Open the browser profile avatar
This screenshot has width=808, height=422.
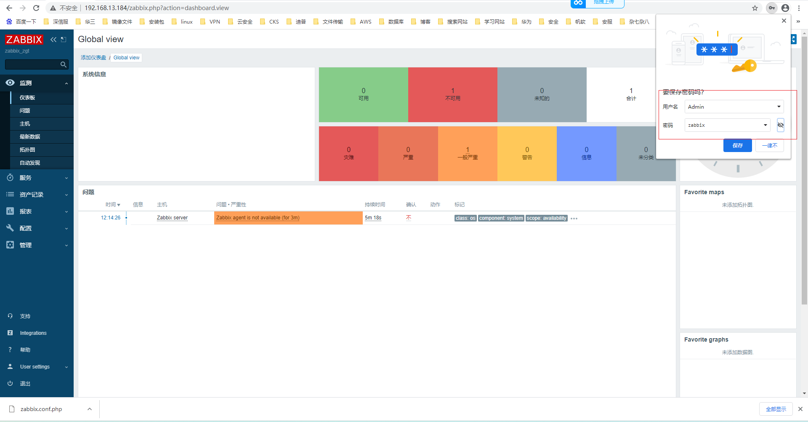(x=785, y=8)
